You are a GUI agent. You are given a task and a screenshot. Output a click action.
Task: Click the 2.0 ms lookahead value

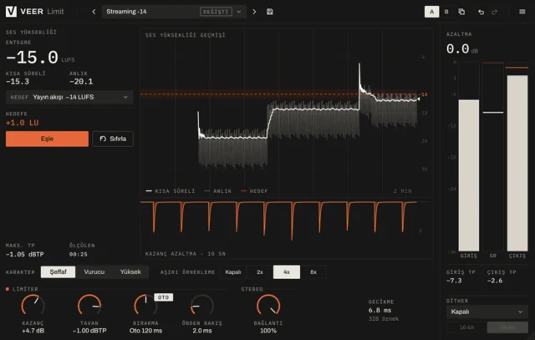point(202,331)
